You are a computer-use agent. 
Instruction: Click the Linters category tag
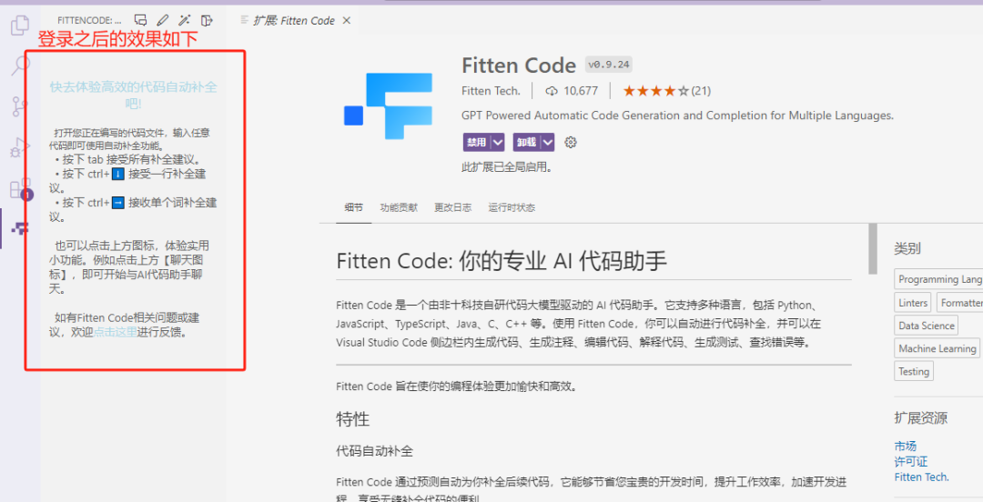click(x=913, y=302)
